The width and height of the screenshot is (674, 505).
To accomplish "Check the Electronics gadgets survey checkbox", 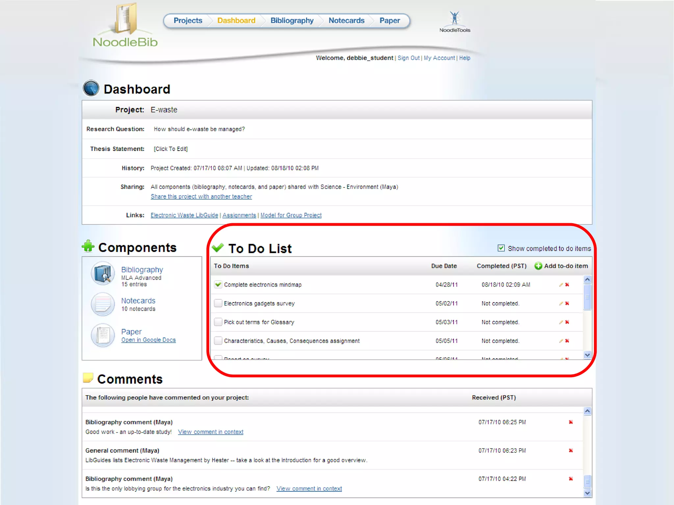I will pos(218,303).
